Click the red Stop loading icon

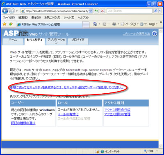point(102,11)
